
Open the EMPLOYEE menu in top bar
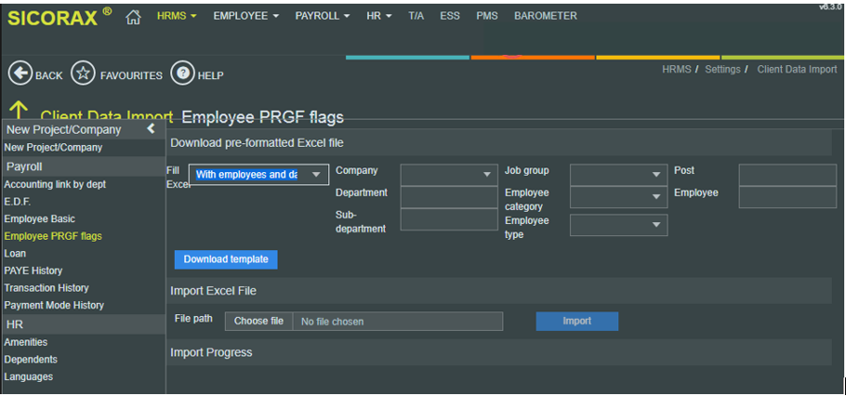[x=245, y=16]
